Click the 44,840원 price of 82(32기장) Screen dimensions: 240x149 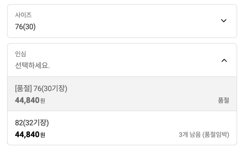(30, 134)
